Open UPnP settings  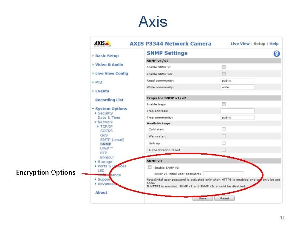click(x=106, y=149)
